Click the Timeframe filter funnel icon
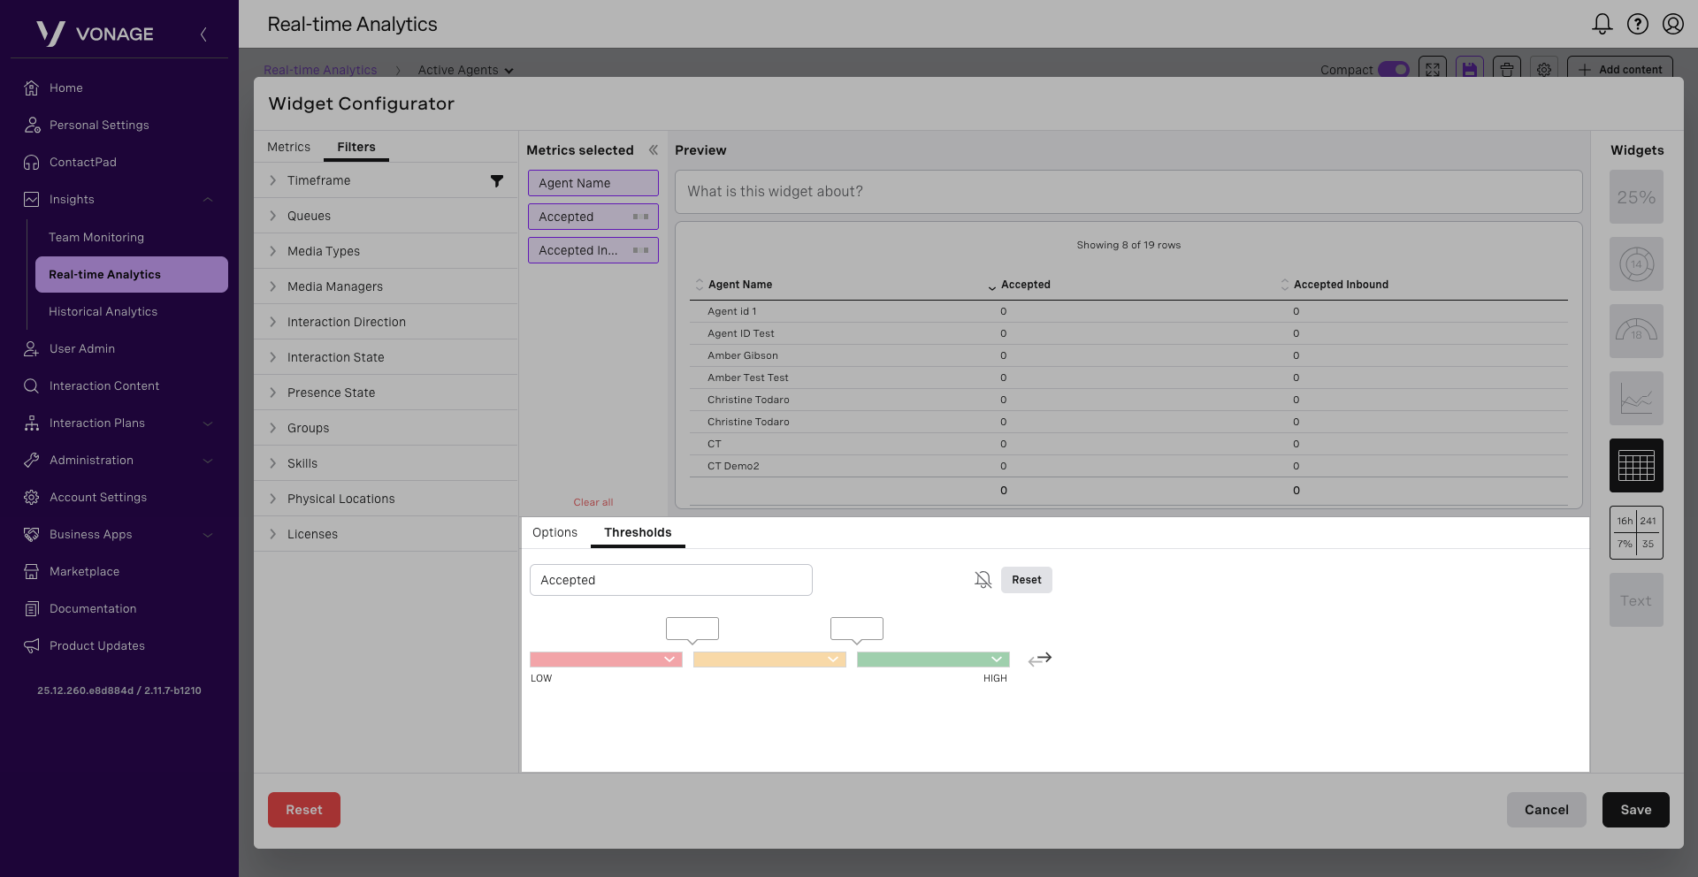 click(x=497, y=181)
